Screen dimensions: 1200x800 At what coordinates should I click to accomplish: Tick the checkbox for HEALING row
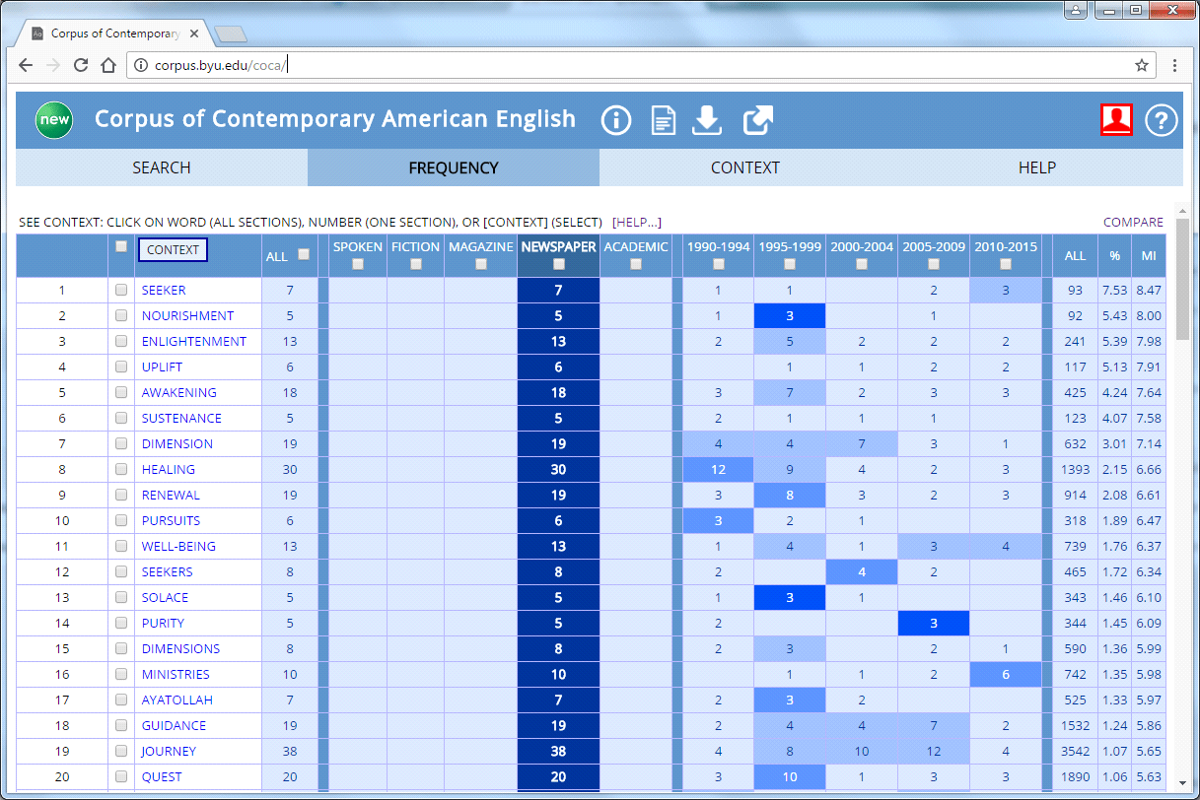(x=121, y=470)
